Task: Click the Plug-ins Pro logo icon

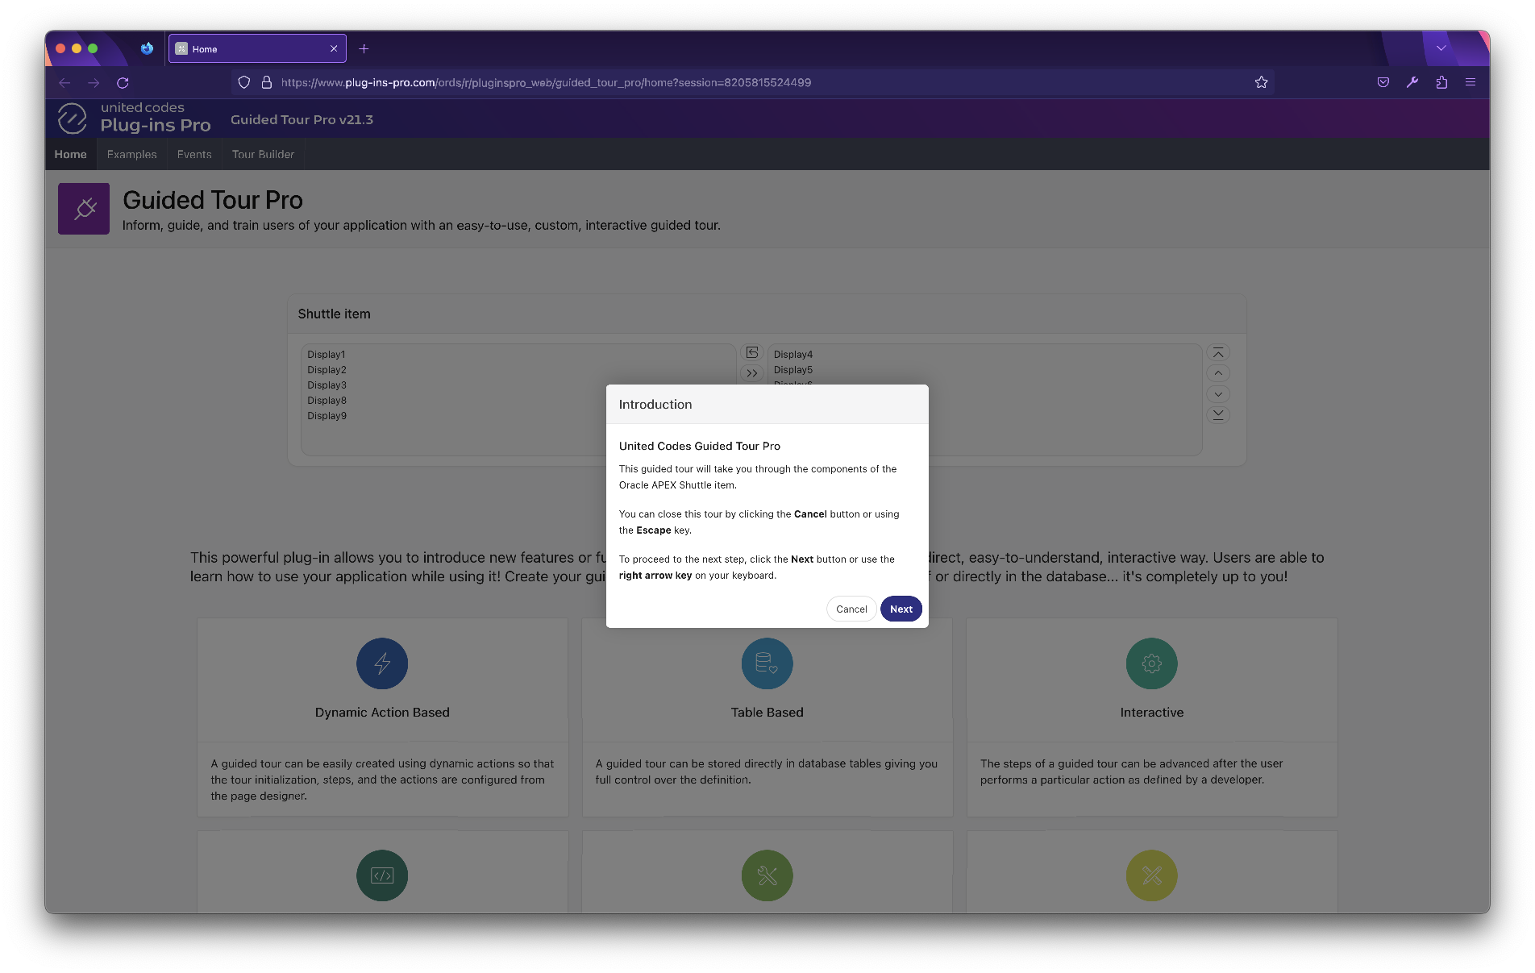Action: coord(72,119)
